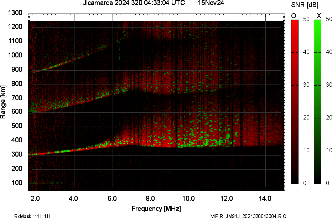Click the date label '15Nov24'
The height and width of the screenshot is (219, 332).
[211, 3]
